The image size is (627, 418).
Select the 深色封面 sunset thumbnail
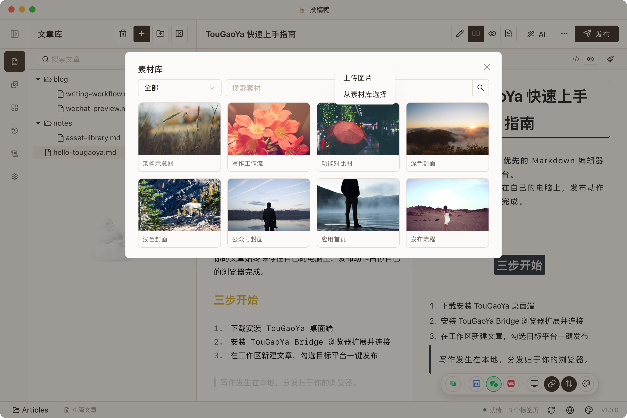447,137
